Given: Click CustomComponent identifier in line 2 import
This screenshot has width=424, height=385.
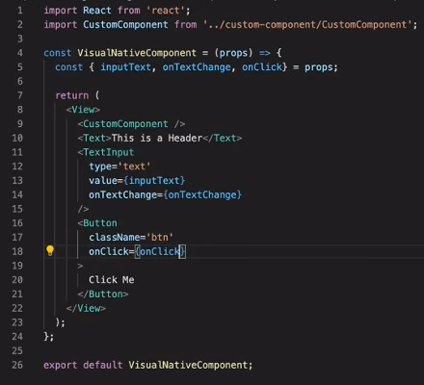Looking at the screenshot, I should [125, 24].
